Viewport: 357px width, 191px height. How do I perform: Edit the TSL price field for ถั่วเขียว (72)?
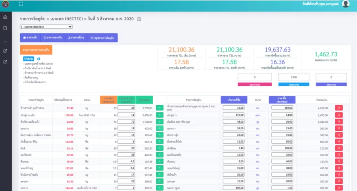click(x=126, y=122)
